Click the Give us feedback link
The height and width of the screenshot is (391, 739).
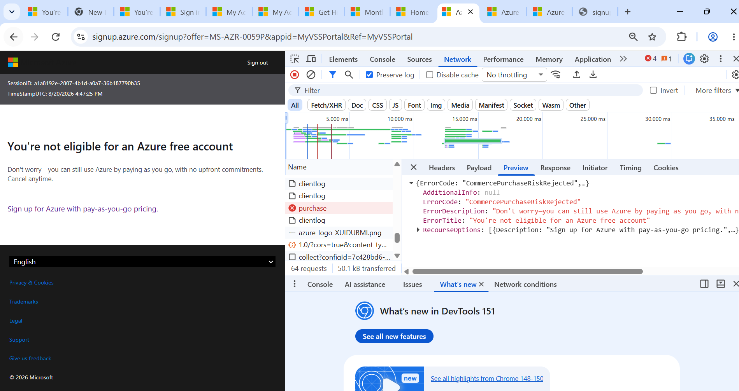coord(30,358)
